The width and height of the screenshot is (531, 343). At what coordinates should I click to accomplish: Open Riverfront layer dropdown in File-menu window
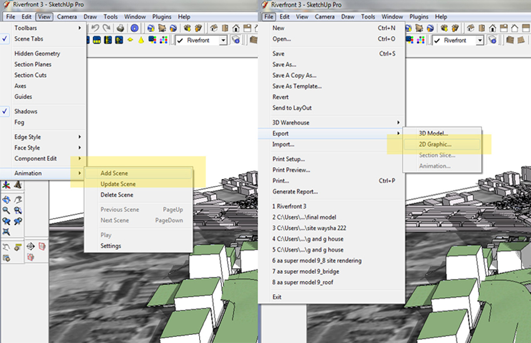(x=480, y=40)
